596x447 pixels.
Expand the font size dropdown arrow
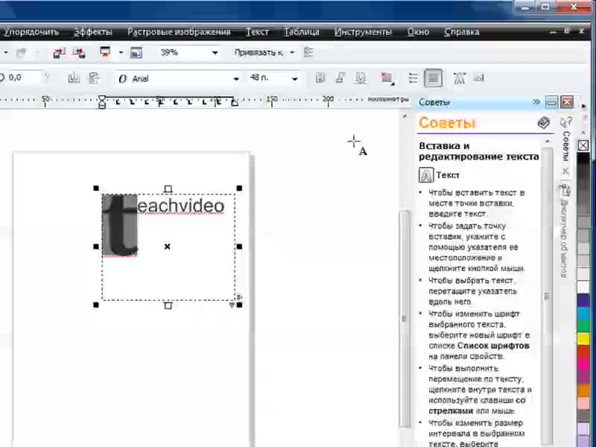tap(294, 79)
